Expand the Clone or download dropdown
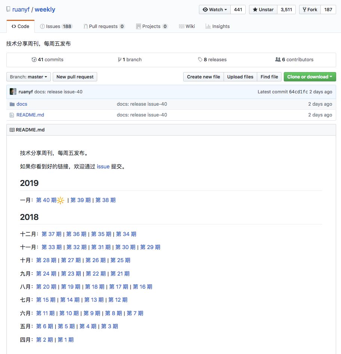Image resolution: width=341 pixels, height=354 pixels. (x=310, y=77)
